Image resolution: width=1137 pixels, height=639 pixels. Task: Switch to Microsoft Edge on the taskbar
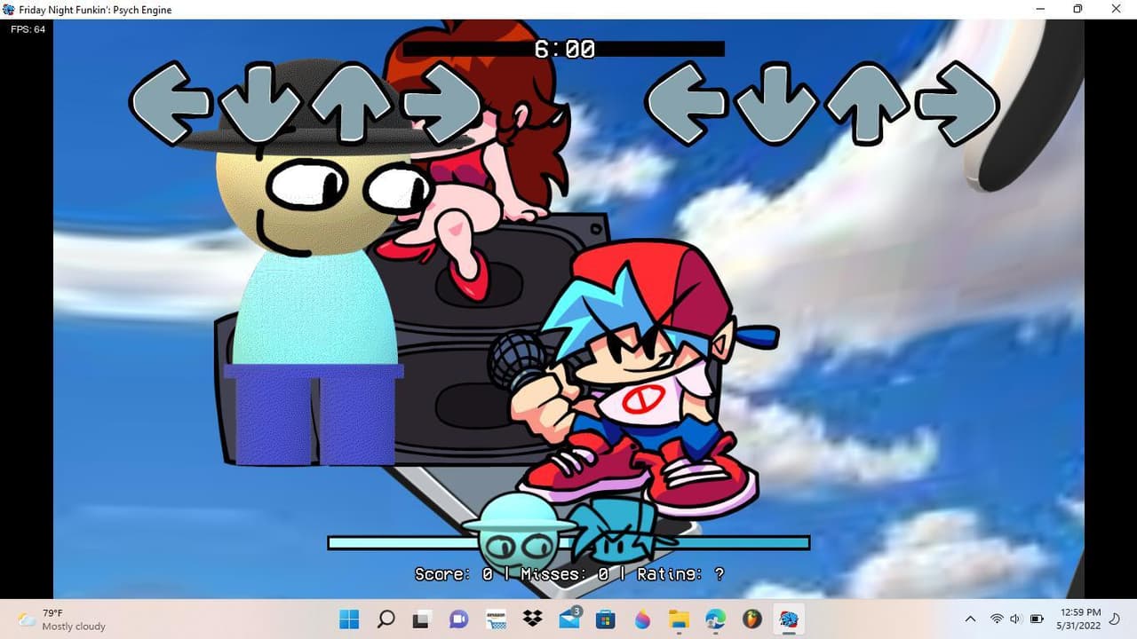click(x=716, y=619)
